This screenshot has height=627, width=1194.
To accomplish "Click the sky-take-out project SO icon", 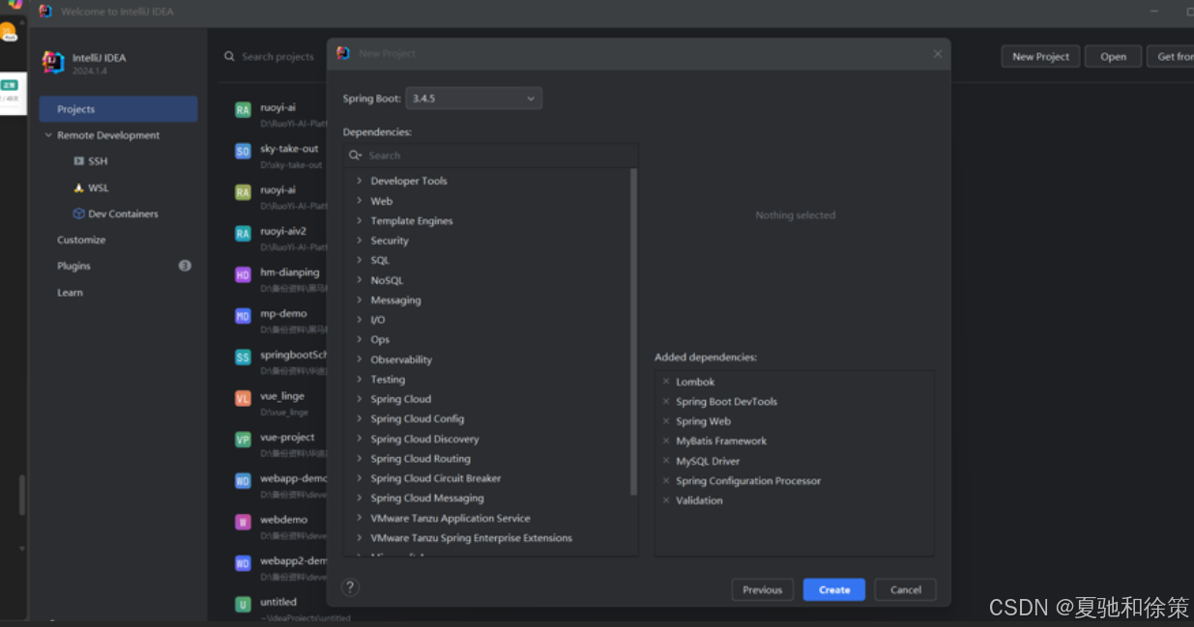I will [x=243, y=151].
